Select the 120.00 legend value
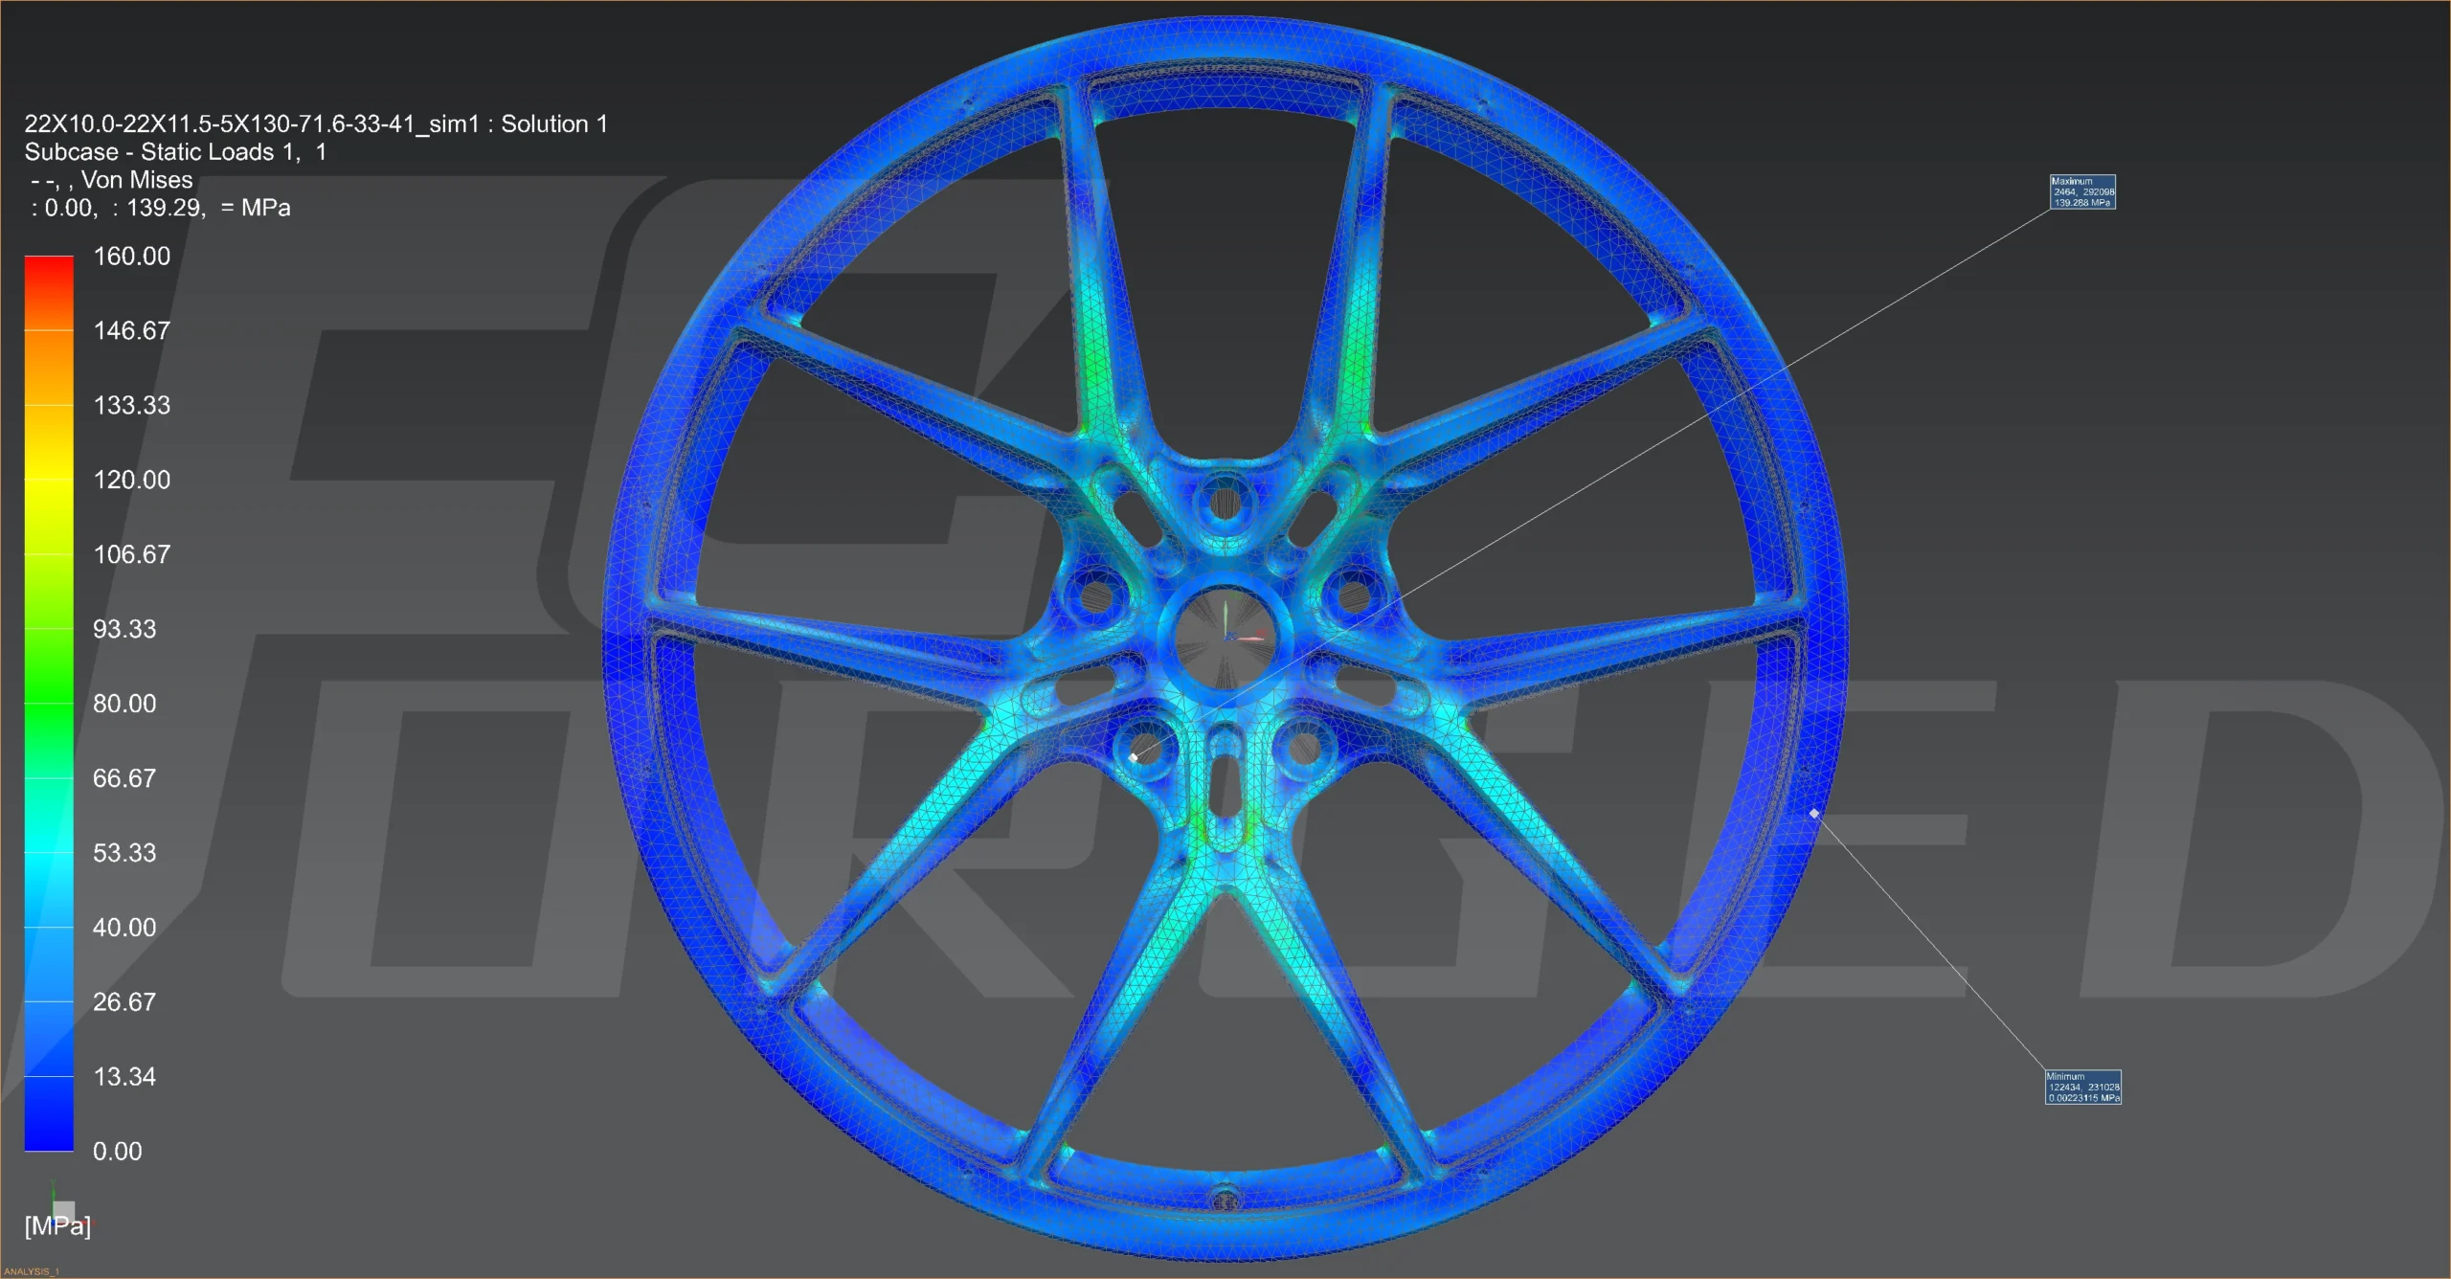The width and height of the screenshot is (2451, 1279). pos(132,480)
